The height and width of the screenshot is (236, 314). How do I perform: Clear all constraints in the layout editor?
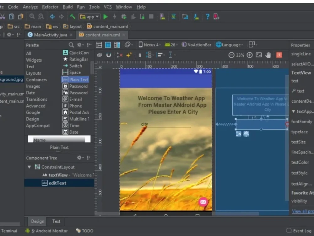pos(120,55)
